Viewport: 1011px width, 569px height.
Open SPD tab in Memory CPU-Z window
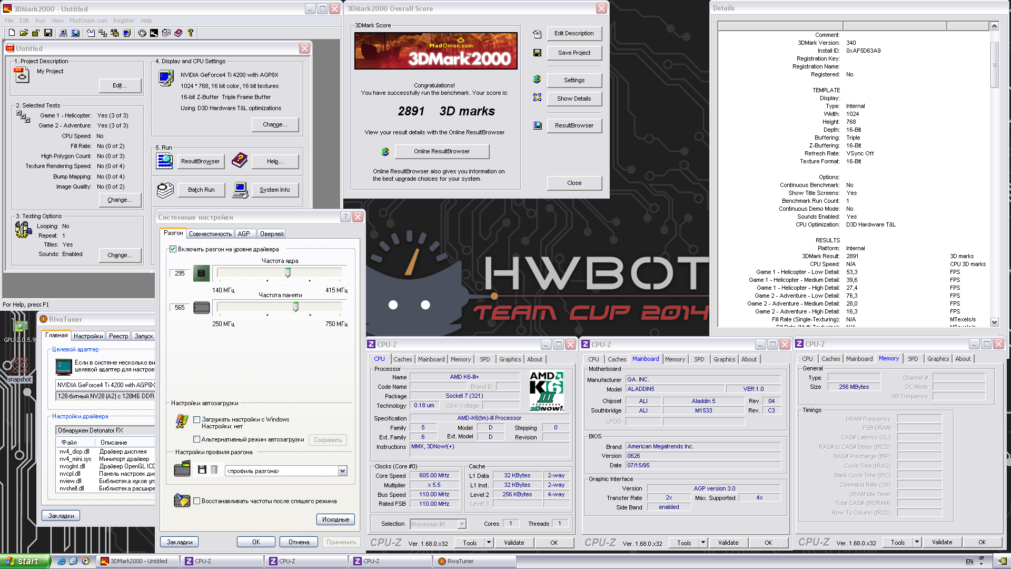[x=913, y=359]
